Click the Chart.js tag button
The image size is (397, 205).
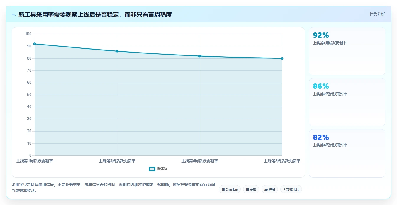(230, 189)
